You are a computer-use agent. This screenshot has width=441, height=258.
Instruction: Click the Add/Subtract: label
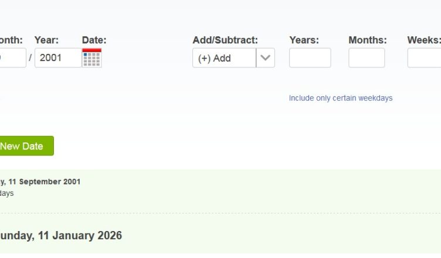225,40
